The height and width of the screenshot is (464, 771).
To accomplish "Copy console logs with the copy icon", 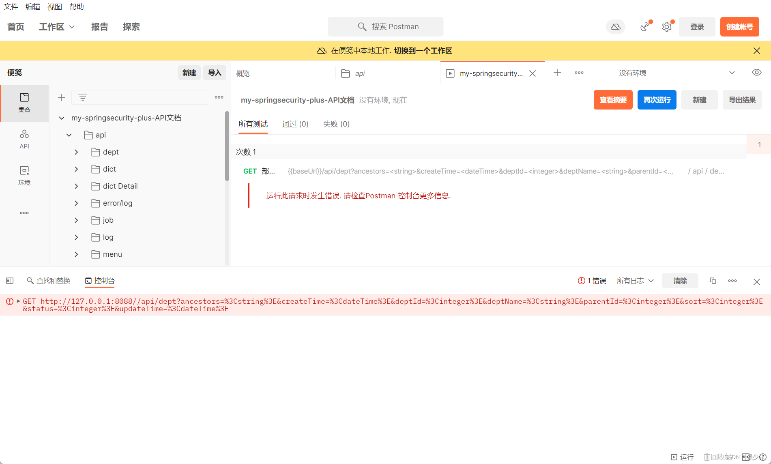I will [713, 281].
